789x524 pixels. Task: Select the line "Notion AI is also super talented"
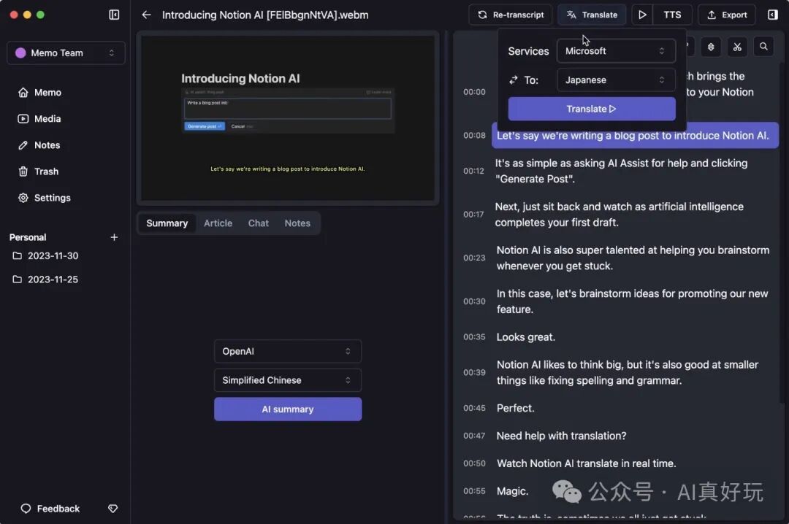pos(633,258)
